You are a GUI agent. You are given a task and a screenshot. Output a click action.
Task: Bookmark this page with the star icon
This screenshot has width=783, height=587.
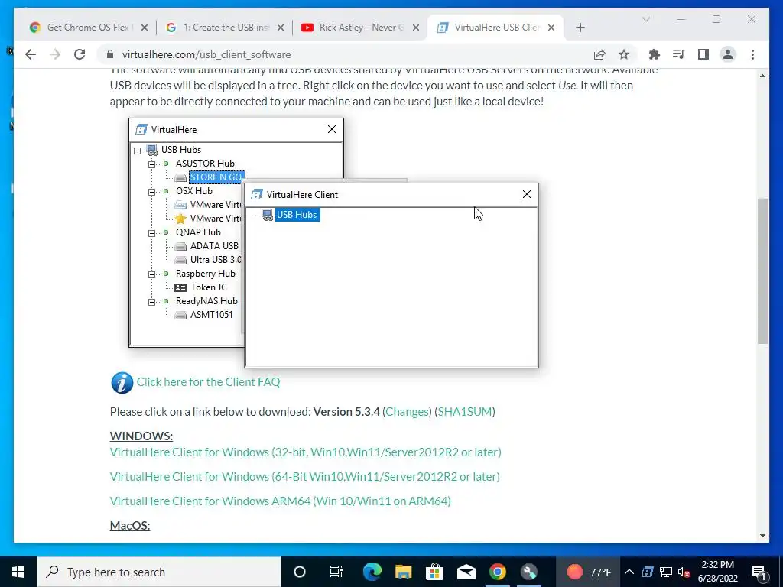point(624,54)
